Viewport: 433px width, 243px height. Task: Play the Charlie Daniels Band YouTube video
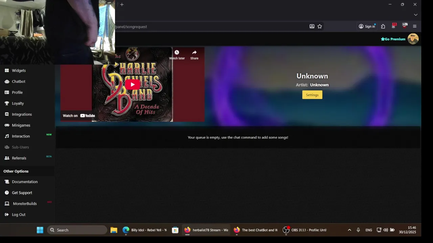click(x=133, y=84)
